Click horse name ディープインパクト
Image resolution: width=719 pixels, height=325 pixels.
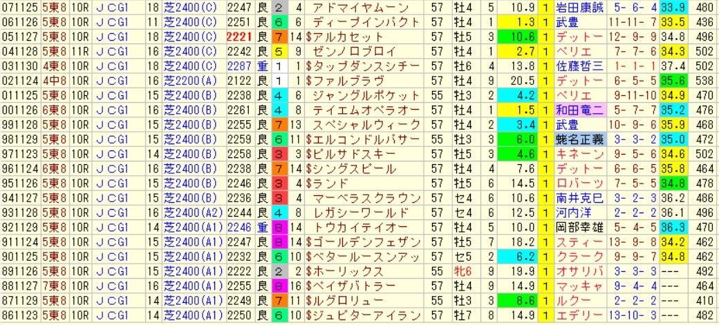359,22
